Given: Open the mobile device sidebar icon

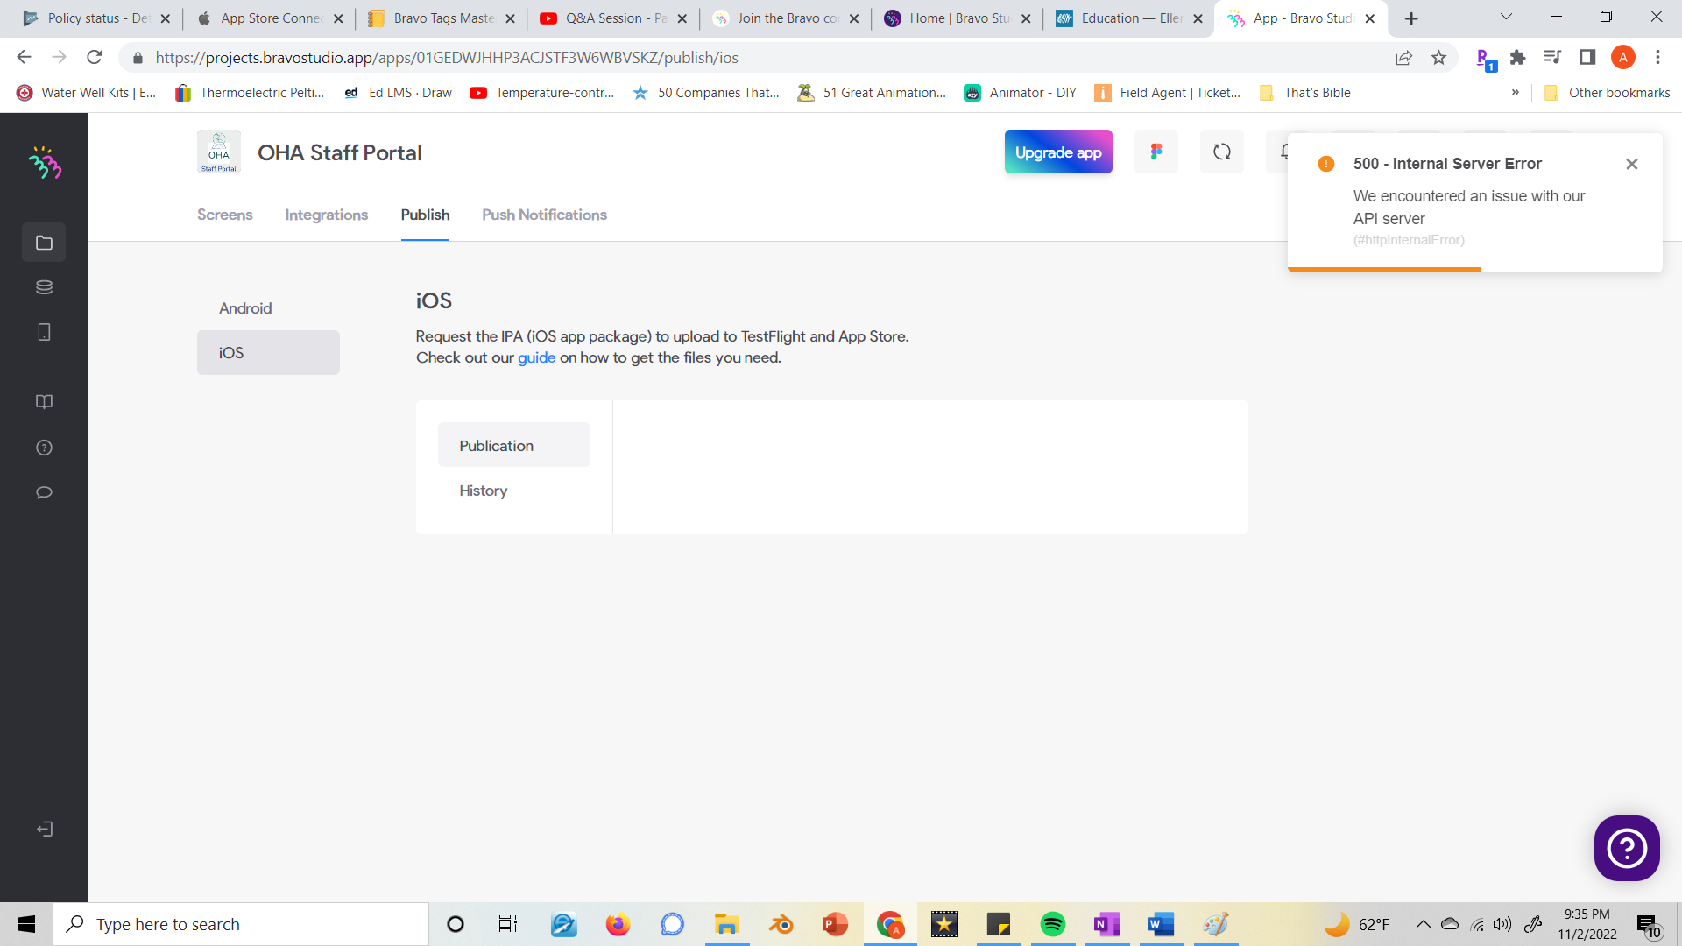Looking at the screenshot, I should click(44, 332).
